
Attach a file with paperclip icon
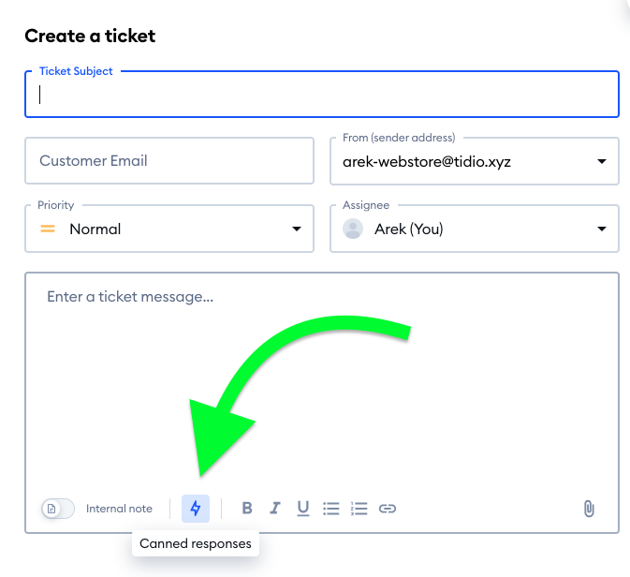tap(589, 509)
